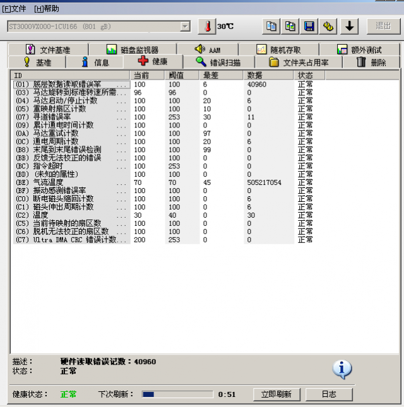Click the floppy disk save icon
404x407 pixels.
click(x=309, y=27)
